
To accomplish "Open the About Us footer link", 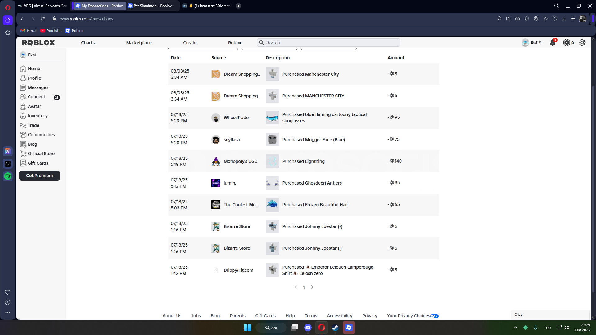I will pyautogui.click(x=172, y=316).
